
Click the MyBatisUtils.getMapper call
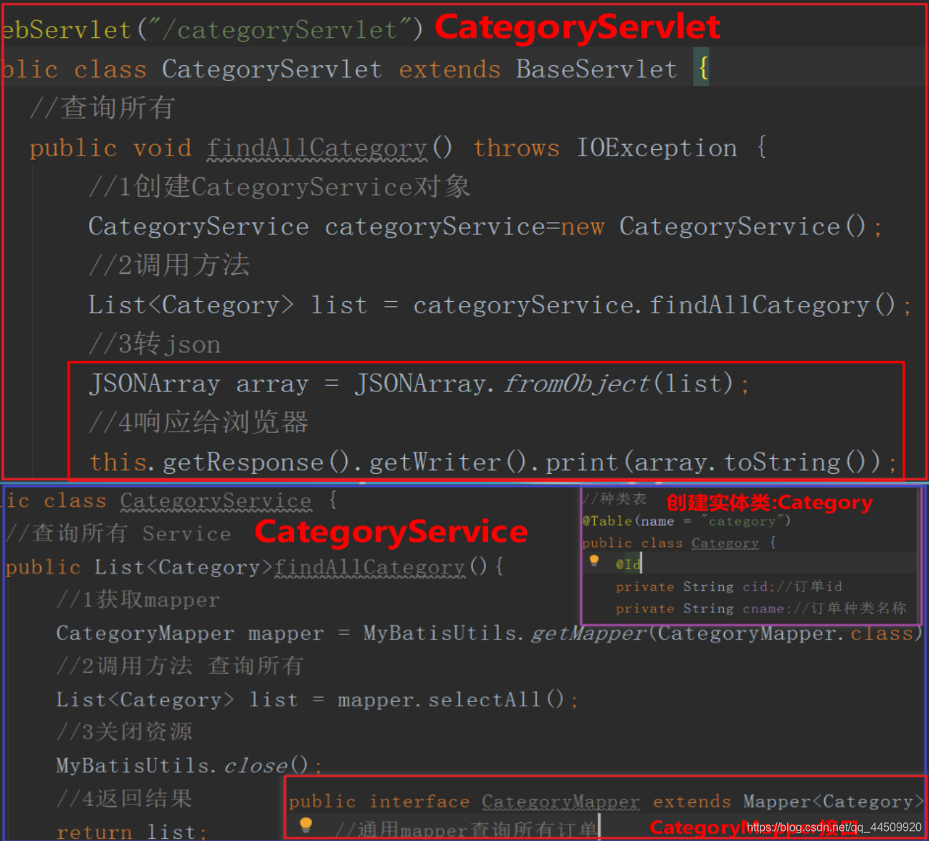click(x=643, y=634)
